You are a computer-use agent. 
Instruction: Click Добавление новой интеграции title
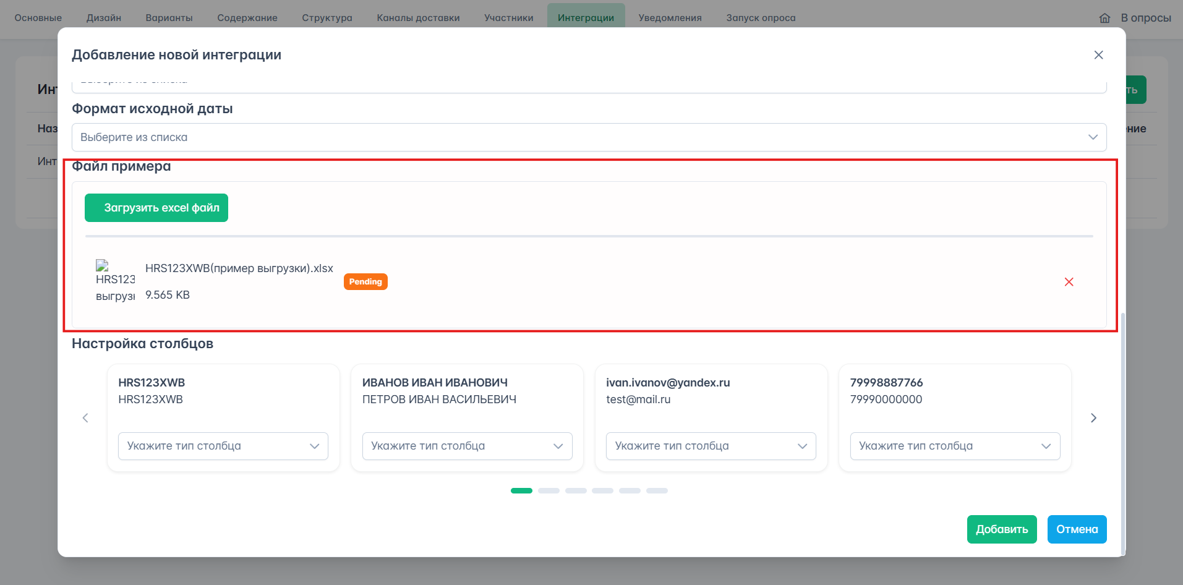[176, 55]
